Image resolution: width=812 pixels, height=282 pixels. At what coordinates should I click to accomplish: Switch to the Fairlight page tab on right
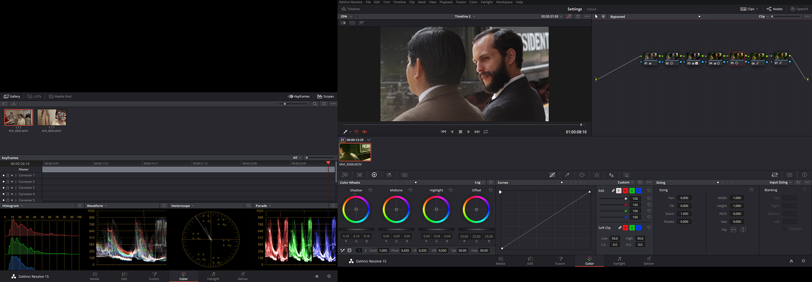tap(619, 261)
